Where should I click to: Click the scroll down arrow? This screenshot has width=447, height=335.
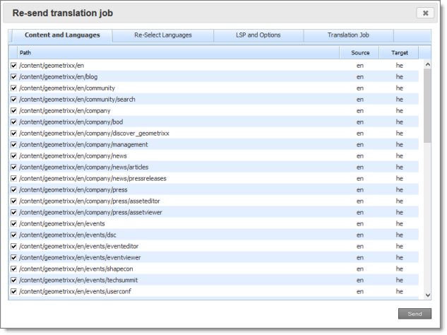427,295
